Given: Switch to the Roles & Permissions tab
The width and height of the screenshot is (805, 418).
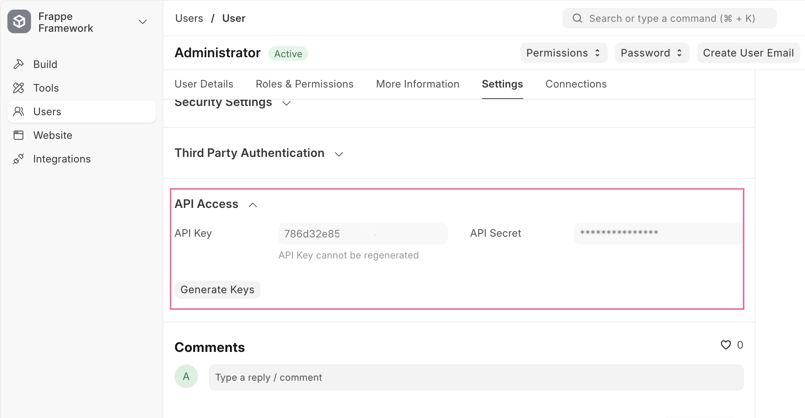Looking at the screenshot, I should point(305,84).
